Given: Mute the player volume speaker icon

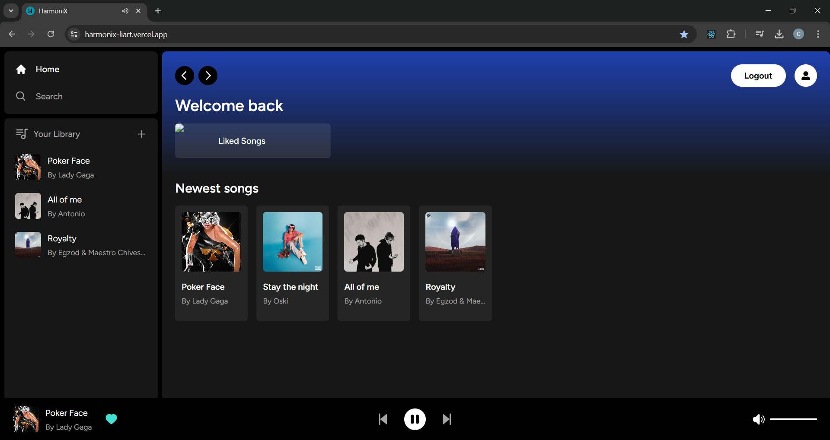Looking at the screenshot, I should click(758, 419).
